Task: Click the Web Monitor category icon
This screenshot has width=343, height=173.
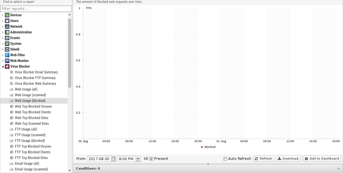Action: pos(7,61)
